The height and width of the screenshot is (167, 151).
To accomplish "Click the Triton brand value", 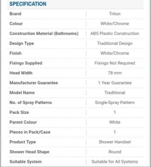I will coord(115,14).
